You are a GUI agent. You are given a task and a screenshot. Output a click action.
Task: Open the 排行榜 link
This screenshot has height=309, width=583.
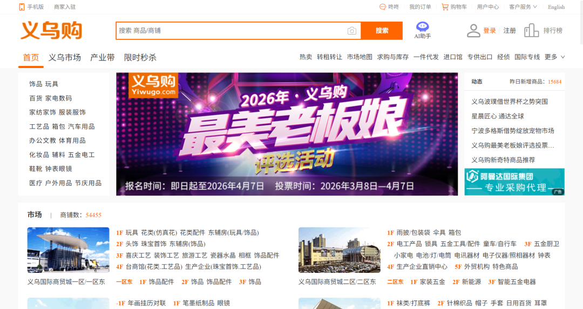[x=553, y=31]
